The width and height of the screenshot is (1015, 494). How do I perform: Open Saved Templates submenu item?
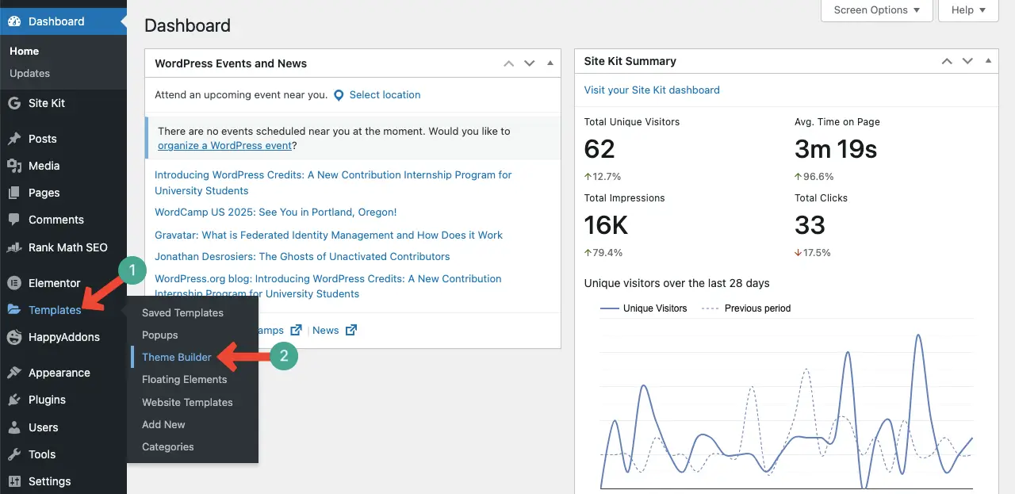coord(182,312)
